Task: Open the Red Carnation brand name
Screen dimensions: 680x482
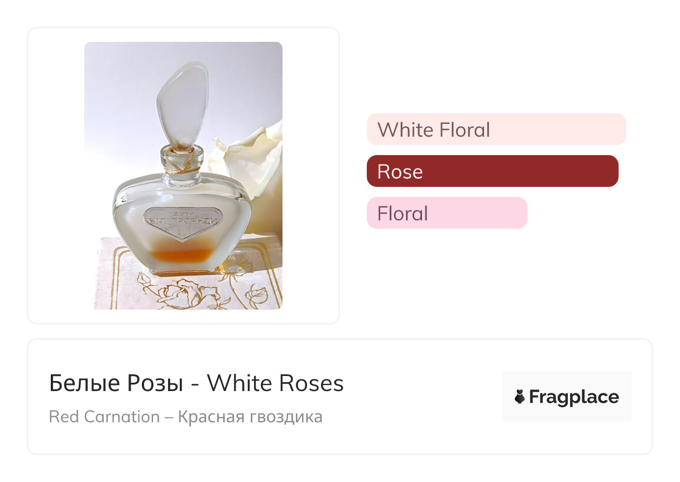Action: 104,417
